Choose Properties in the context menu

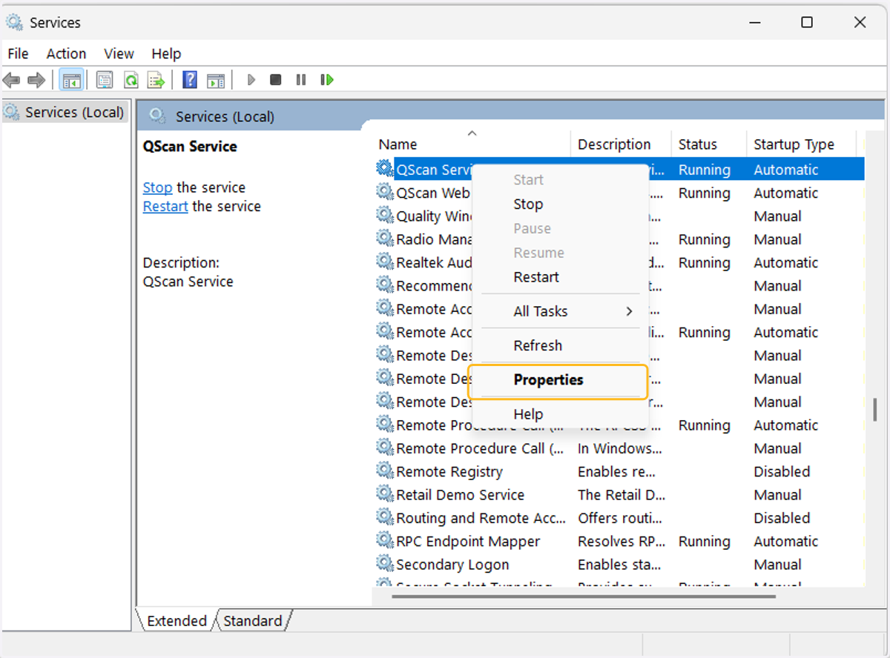pyautogui.click(x=561, y=380)
